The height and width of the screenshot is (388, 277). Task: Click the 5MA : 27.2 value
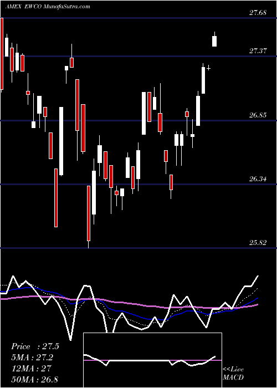pos(32,358)
